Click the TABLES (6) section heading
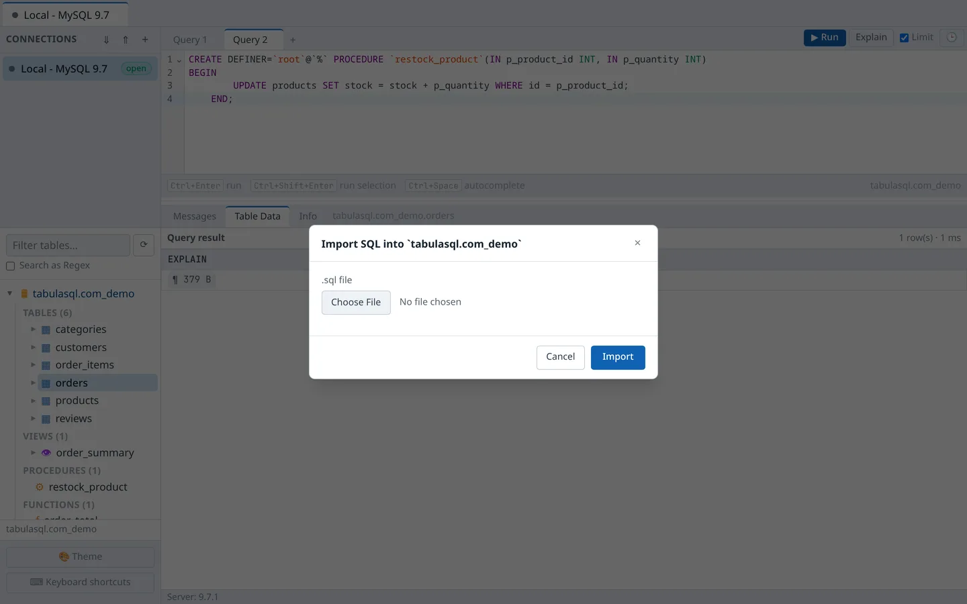967x604 pixels. coord(47,313)
